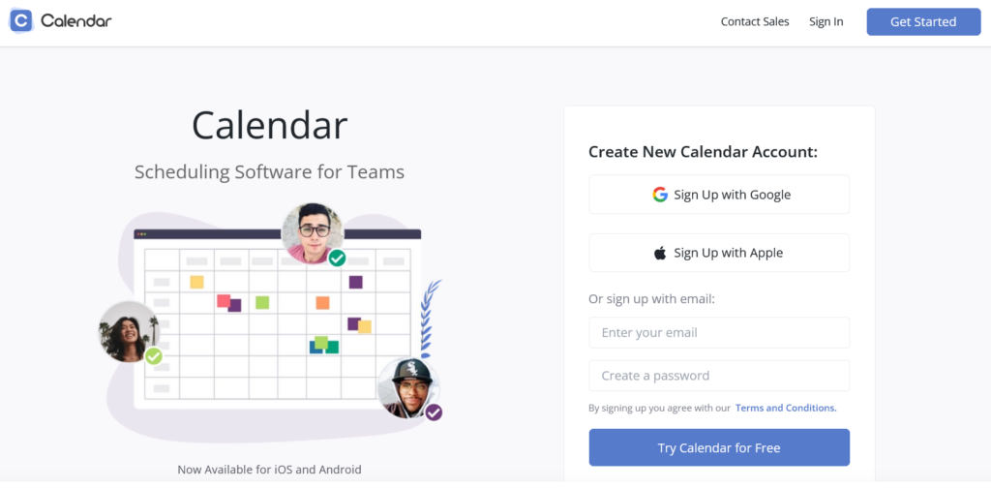Viewport: 991px width, 488px height.
Task: Click the Apple logo icon
Action: pos(660,253)
